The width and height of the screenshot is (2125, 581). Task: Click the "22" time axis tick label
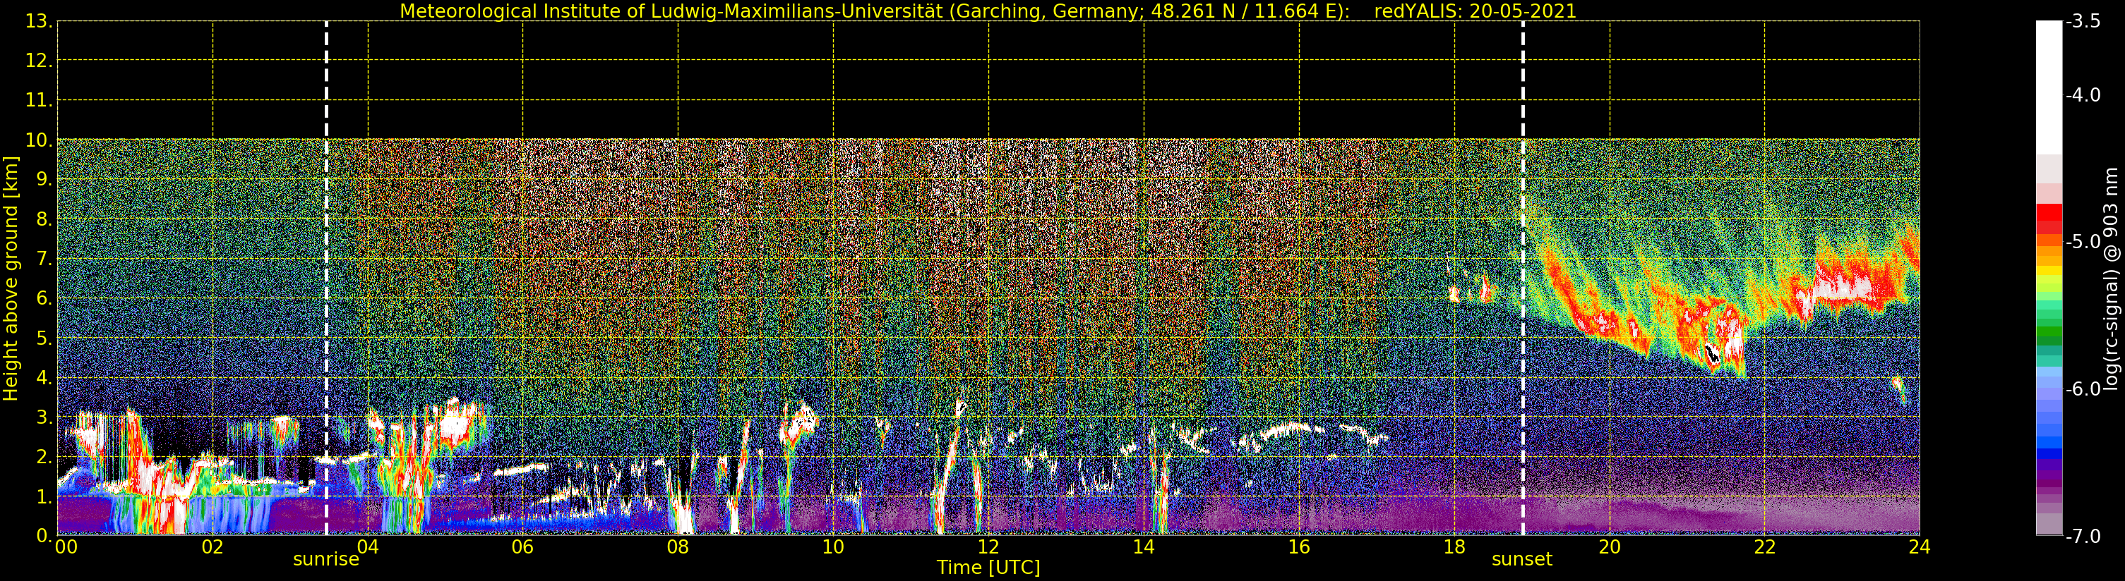point(1764,546)
